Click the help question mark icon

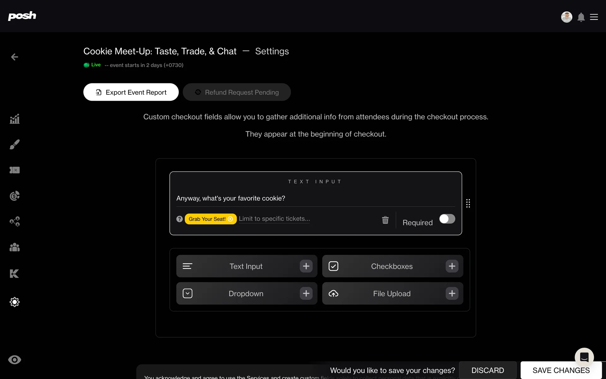tap(180, 219)
